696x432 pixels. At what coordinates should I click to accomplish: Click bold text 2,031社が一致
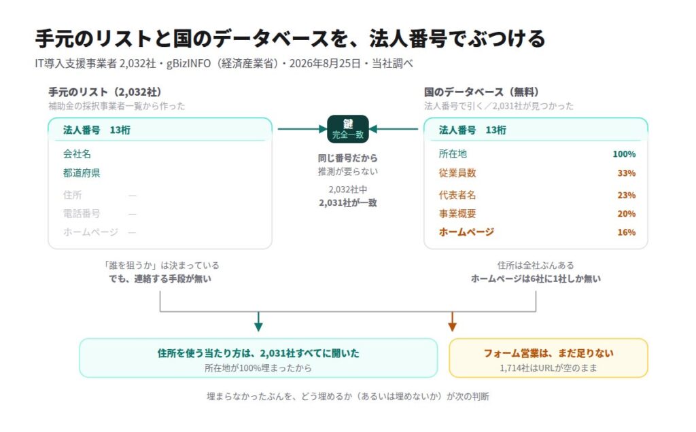(347, 203)
